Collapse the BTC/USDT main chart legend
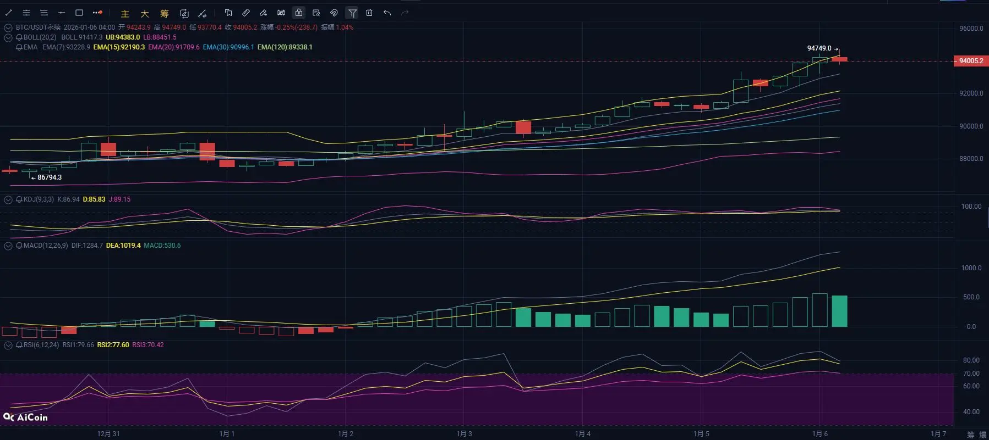 coord(8,27)
